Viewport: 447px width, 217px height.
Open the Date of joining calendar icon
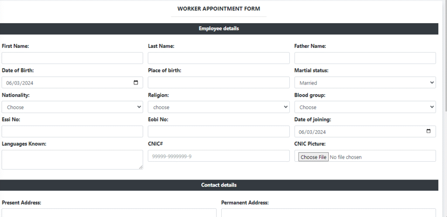point(428,132)
